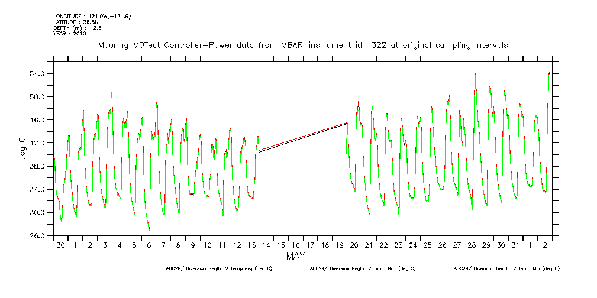Click the flat green line across the data gap
Screen dimensions: 597x298
[302, 154]
